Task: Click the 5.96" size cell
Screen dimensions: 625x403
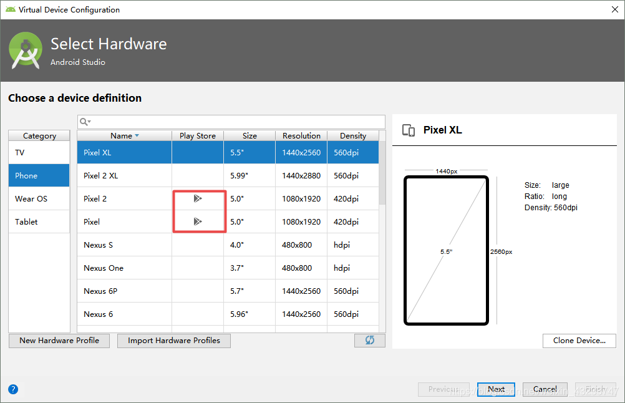Action: pos(250,314)
